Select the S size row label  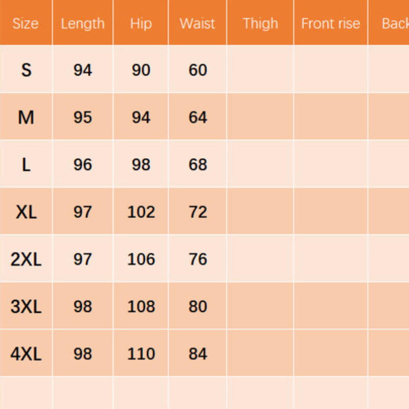tap(26, 70)
